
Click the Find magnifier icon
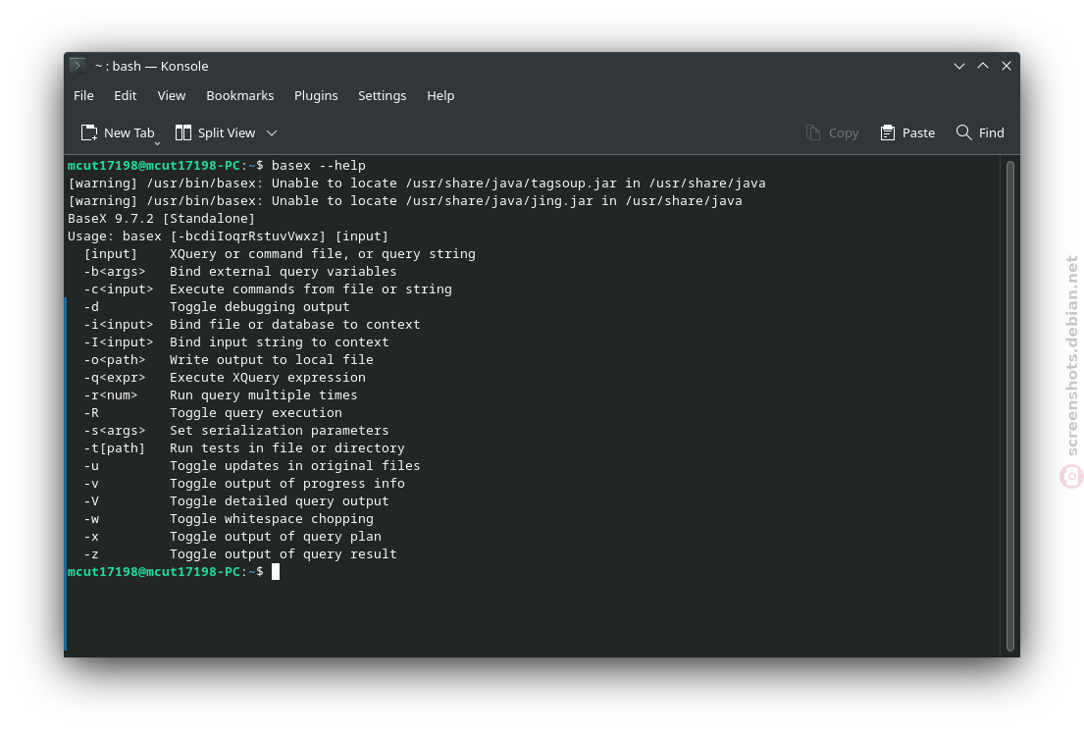pyautogui.click(x=963, y=132)
